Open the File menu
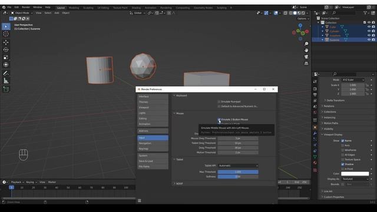Viewport: 377px width, 212px height. 9,8
